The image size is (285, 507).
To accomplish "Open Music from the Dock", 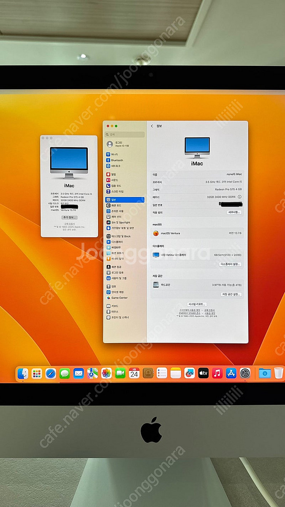I will (x=217, y=373).
